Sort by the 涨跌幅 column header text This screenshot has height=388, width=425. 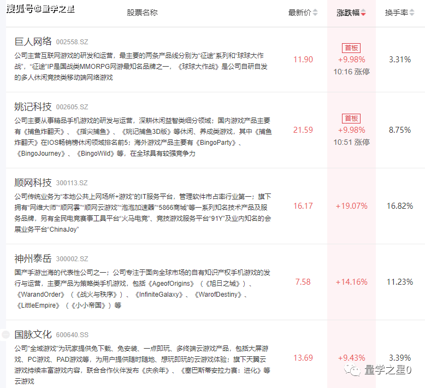pos(348,13)
